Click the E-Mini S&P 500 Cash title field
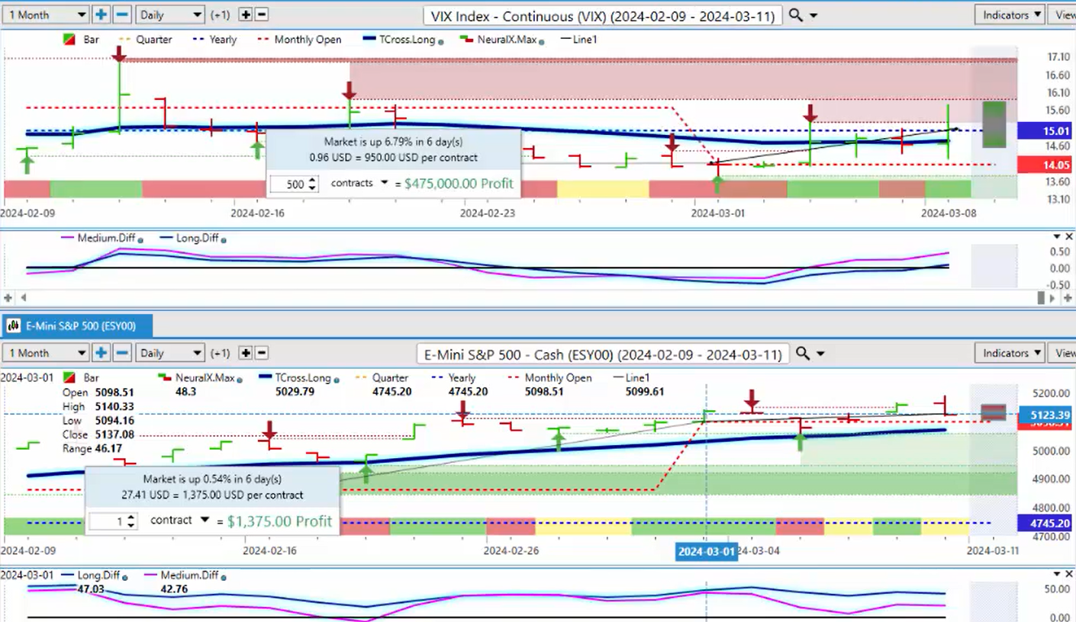The width and height of the screenshot is (1076, 622). [604, 354]
